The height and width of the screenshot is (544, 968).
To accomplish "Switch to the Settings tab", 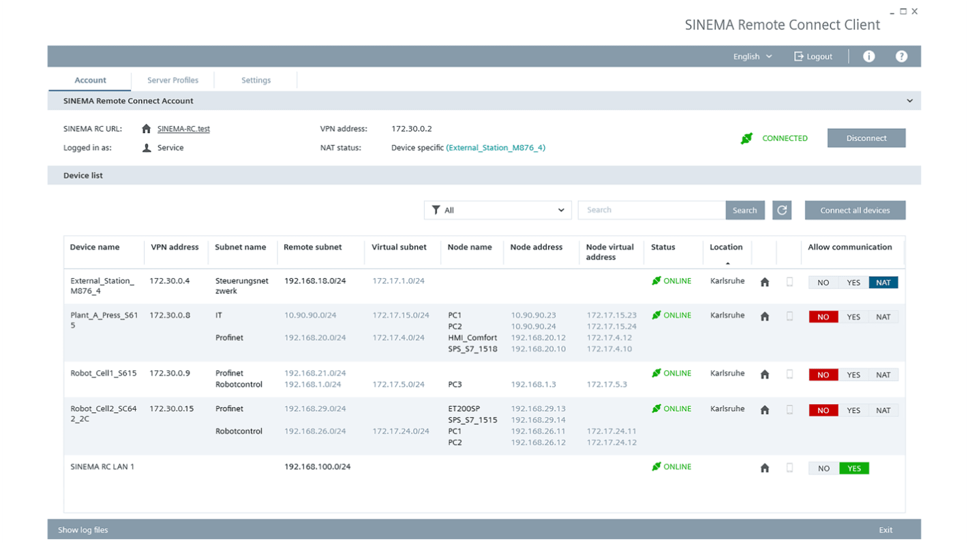I will (x=256, y=80).
